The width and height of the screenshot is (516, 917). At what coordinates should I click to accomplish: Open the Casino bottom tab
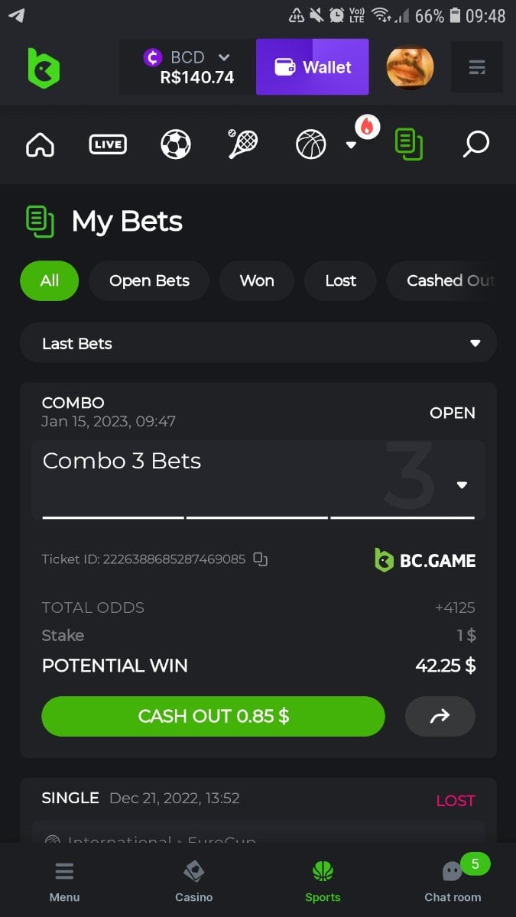194,882
